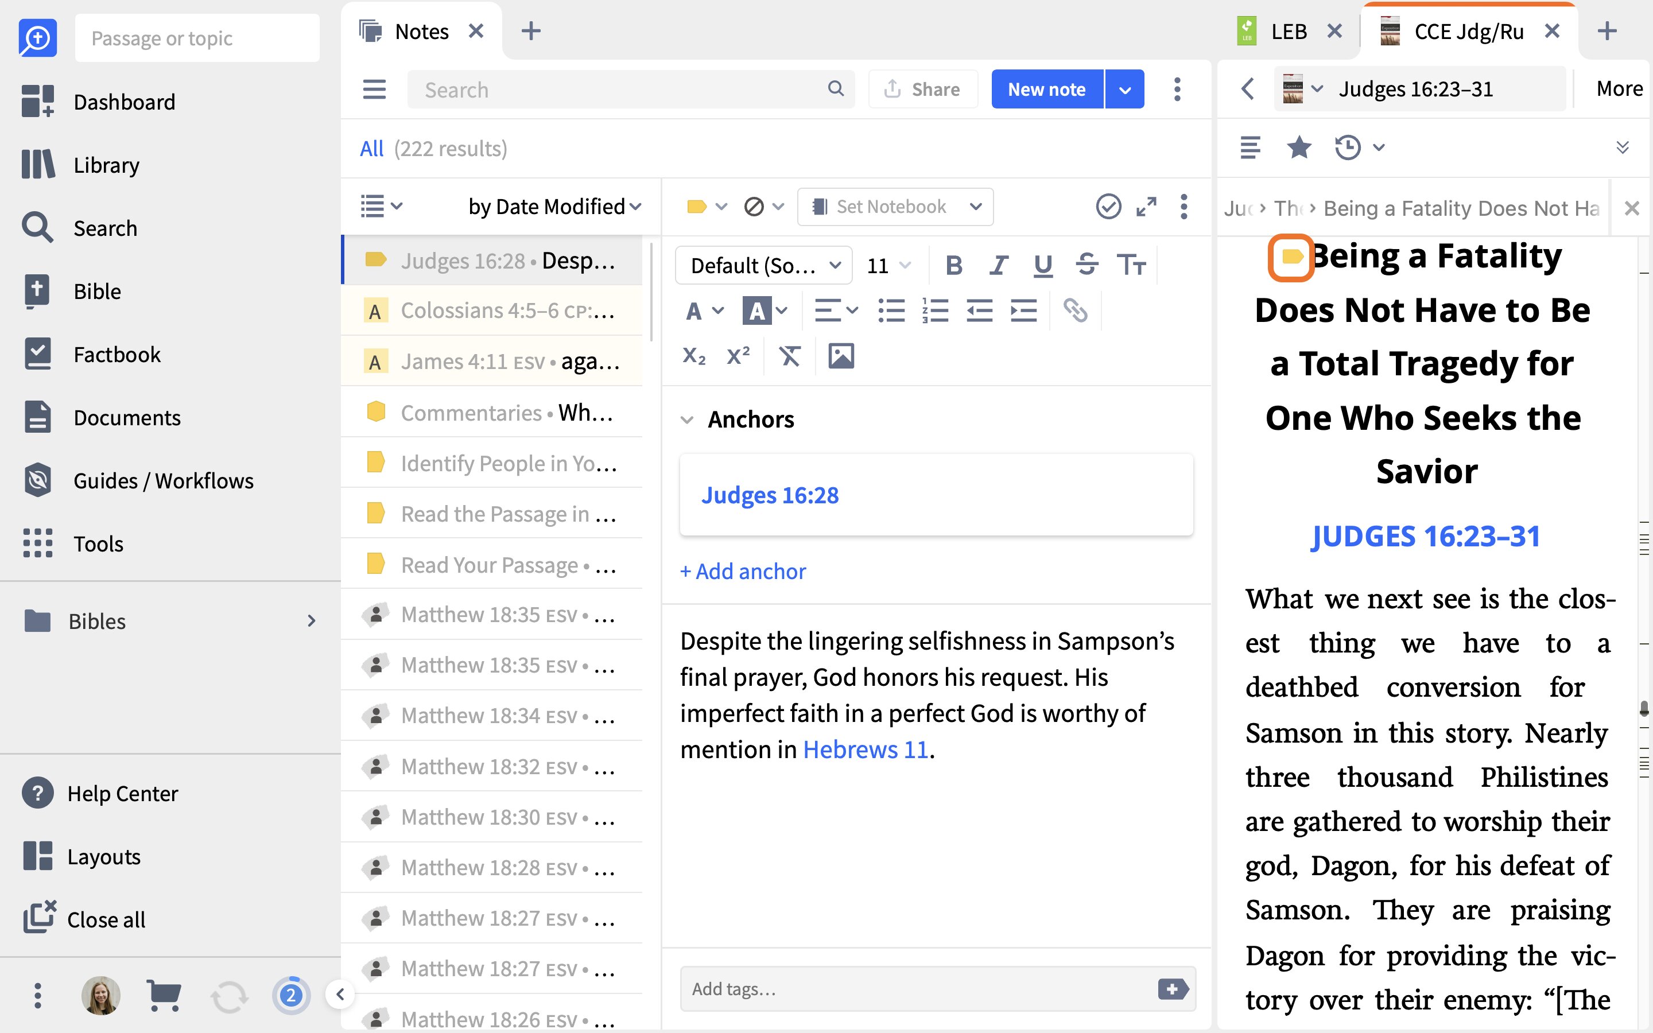This screenshot has height=1033, width=1653.
Task: Insert a hyperlink in note
Action: (x=1075, y=311)
